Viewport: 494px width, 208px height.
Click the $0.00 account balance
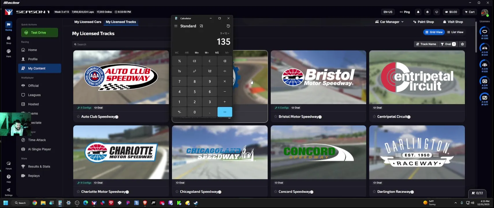451,12
